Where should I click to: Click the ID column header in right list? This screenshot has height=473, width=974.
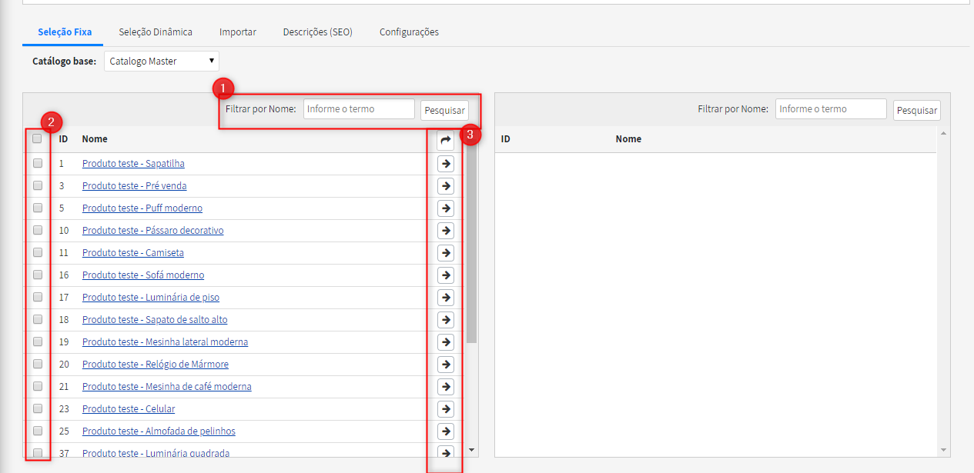(x=506, y=139)
